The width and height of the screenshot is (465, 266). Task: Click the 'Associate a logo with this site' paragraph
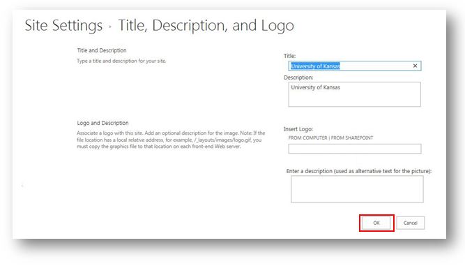pos(171,140)
